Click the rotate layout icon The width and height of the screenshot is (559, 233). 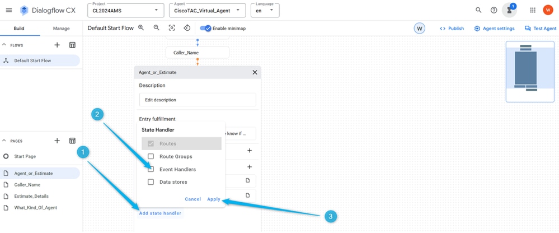tap(187, 28)
